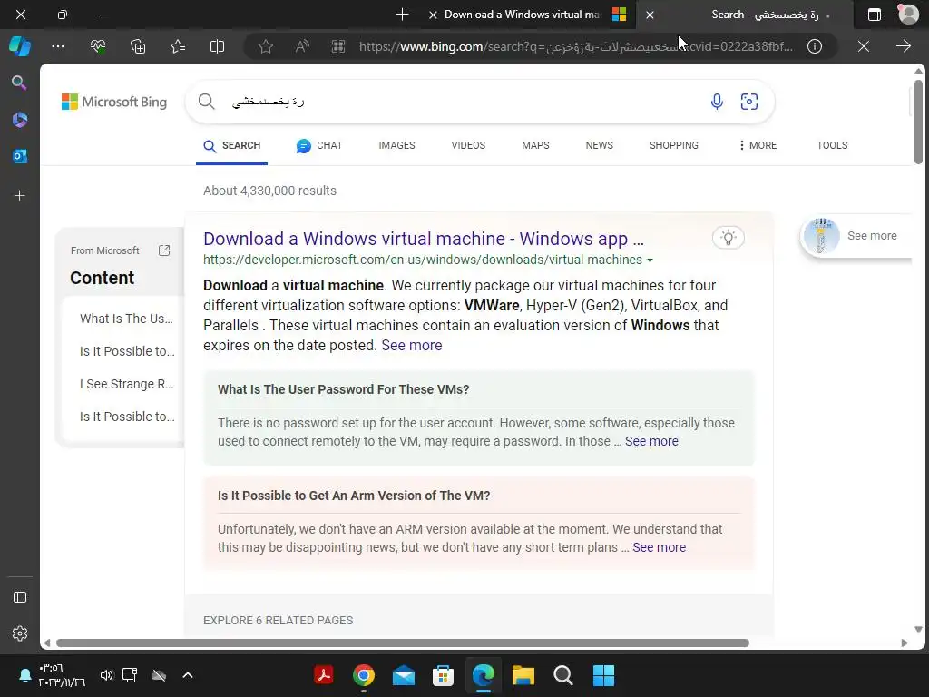The width and height of the screenshot is (929, 697).
Task: Open File Explorer from taskbar
Action: [523, 675]
